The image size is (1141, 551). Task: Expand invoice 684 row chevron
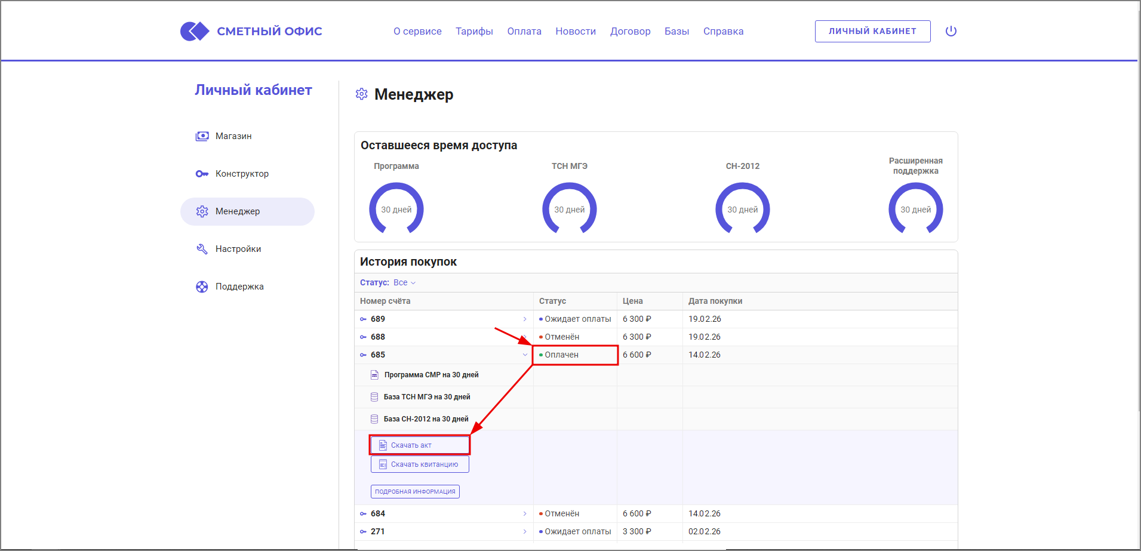coord(525,514)
